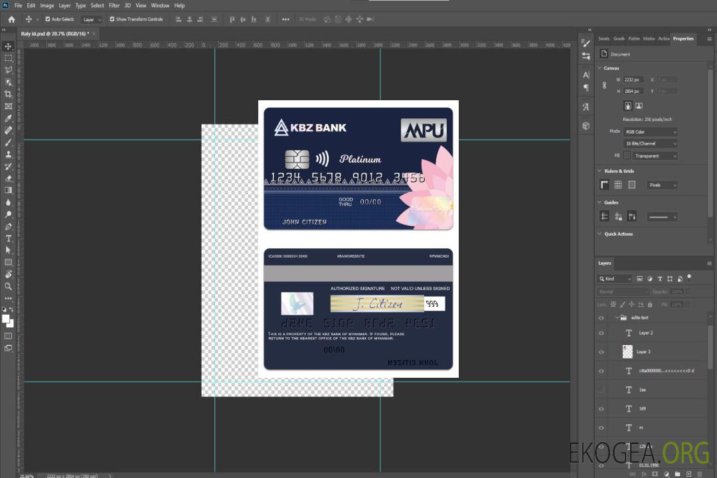Filter layers by type (T) icon

[x=660, y=279]
